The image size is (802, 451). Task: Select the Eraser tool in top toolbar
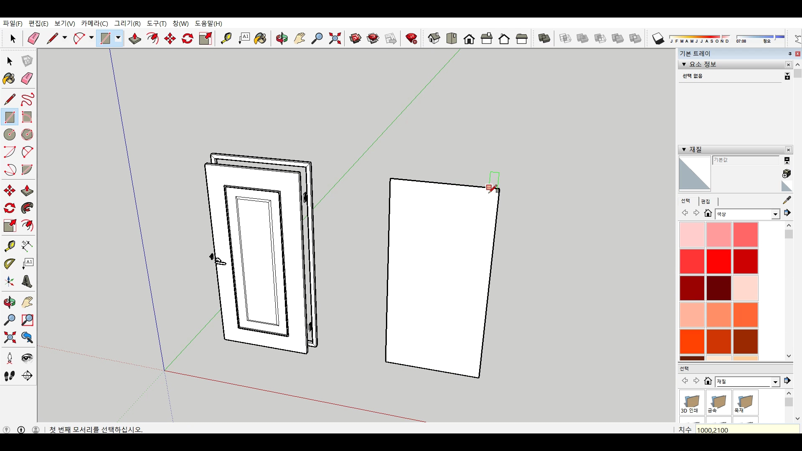[x=33, y=38]
